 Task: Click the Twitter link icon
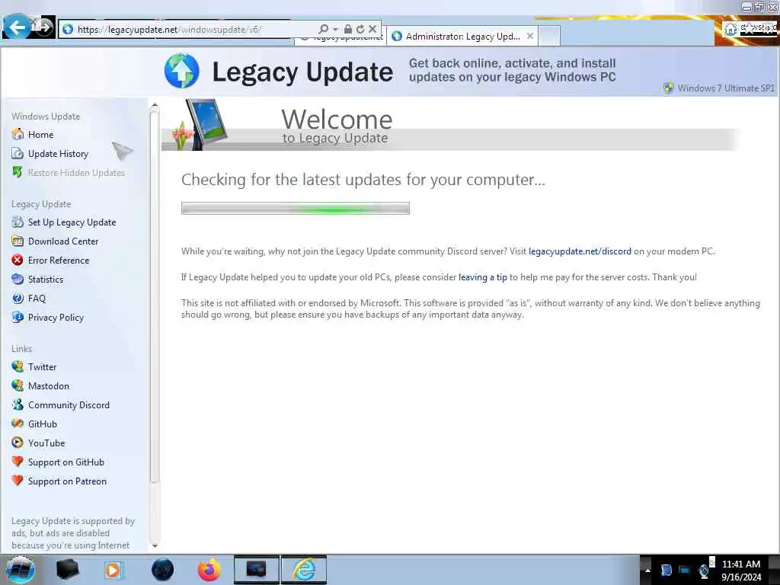[18, 366]
